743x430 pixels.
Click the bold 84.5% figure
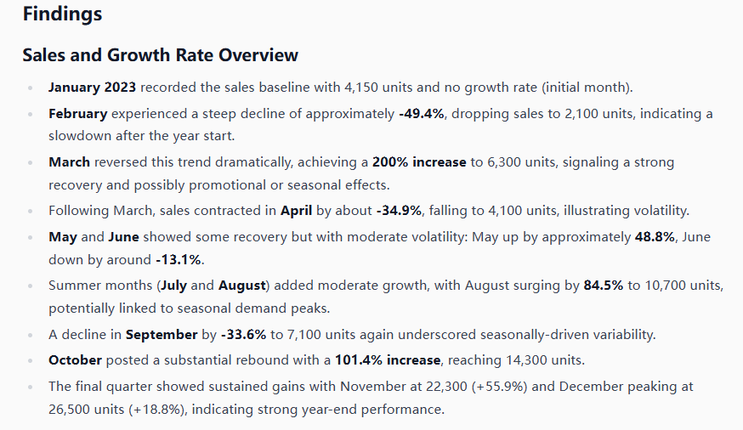tap(604, 286)
